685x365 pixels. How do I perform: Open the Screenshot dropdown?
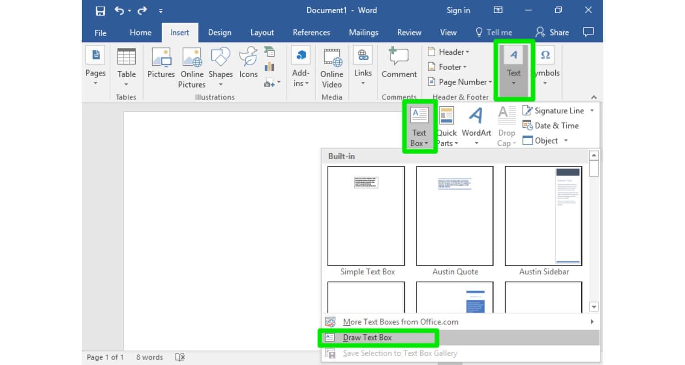[x=272, y=83]
